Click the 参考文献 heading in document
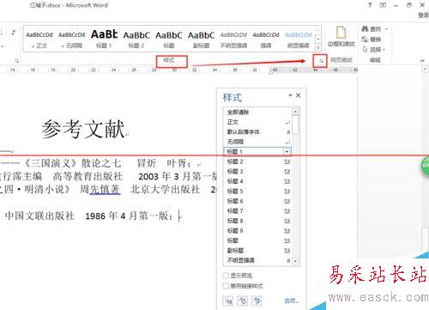The width and height of the screenshot is (429, 310). [83, 129]
